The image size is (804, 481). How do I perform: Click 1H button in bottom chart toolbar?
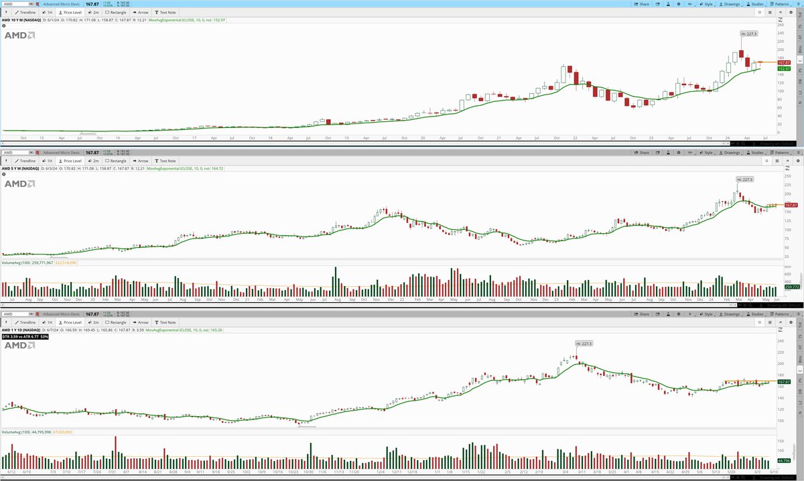click(47, 322)
